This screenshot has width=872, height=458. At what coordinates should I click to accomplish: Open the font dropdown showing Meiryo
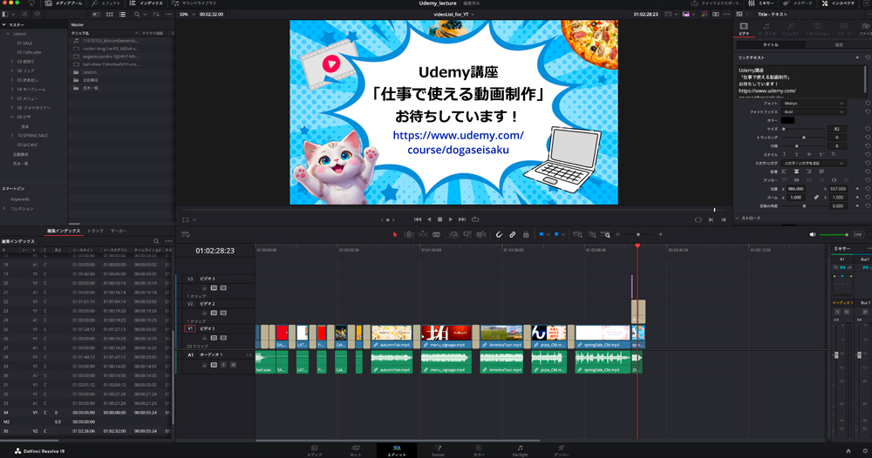click(814, 104)
